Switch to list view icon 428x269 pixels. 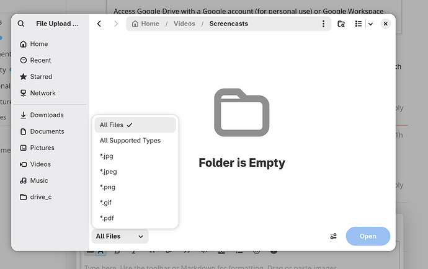click(358, 24)
